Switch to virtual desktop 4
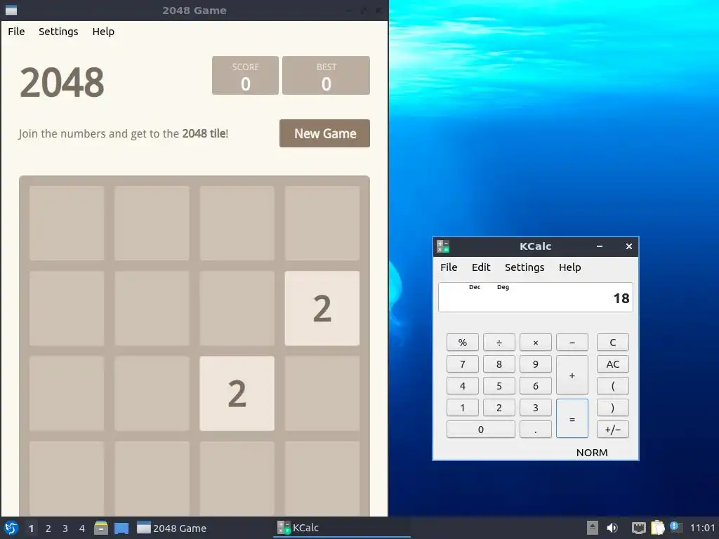 (82, 528)
